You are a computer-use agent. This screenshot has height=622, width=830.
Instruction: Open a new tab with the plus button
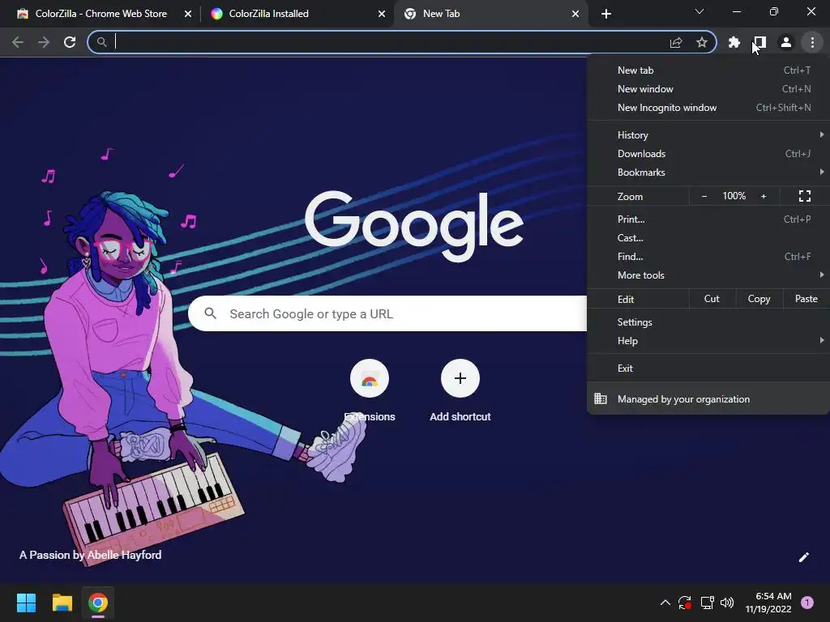[606, 14]
